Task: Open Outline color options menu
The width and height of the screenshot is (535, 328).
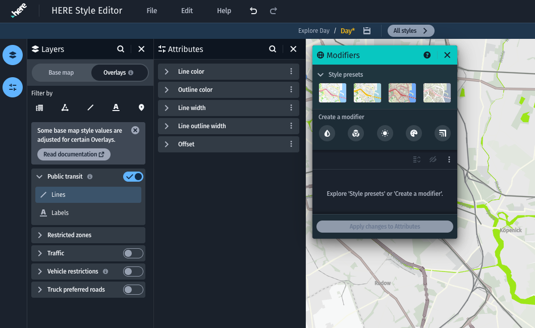Action: [291, 89]
